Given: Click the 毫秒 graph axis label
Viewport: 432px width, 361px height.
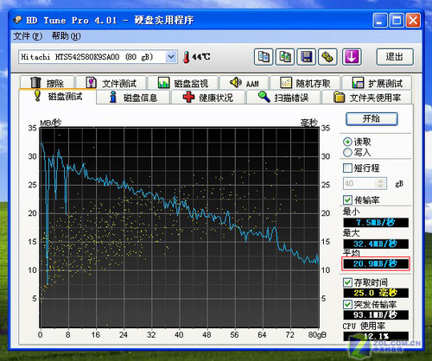Looking at the screenshot, I should coord(309,123).
